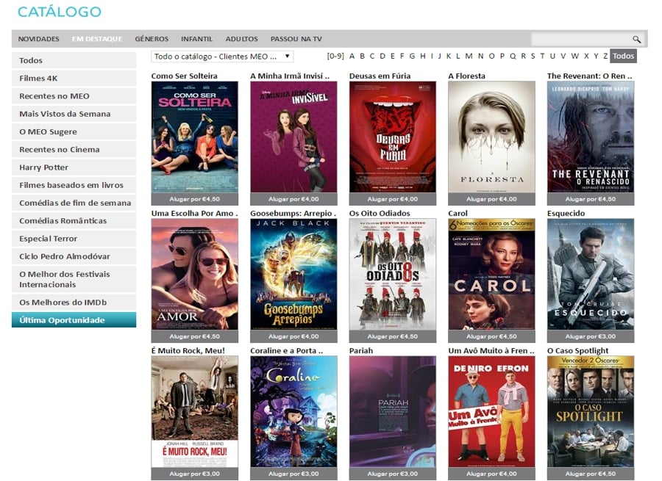Rent Uma Escolha Por Amor for €4,50
Image resolution: width=662 pixels, height=481 pixels.
pos(195,336)
